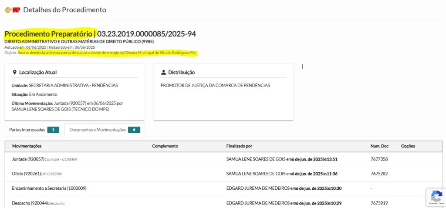
Task: Switch to the Partes interessadas tab
Action: pyautogui.click(x=27, y=130)
